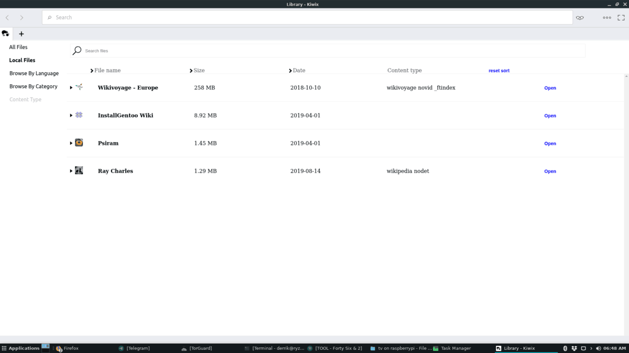629x353 pixels.
Task: Switch to Telegram in taskbar
Action: pyautogui.click(x=135, y=348)
